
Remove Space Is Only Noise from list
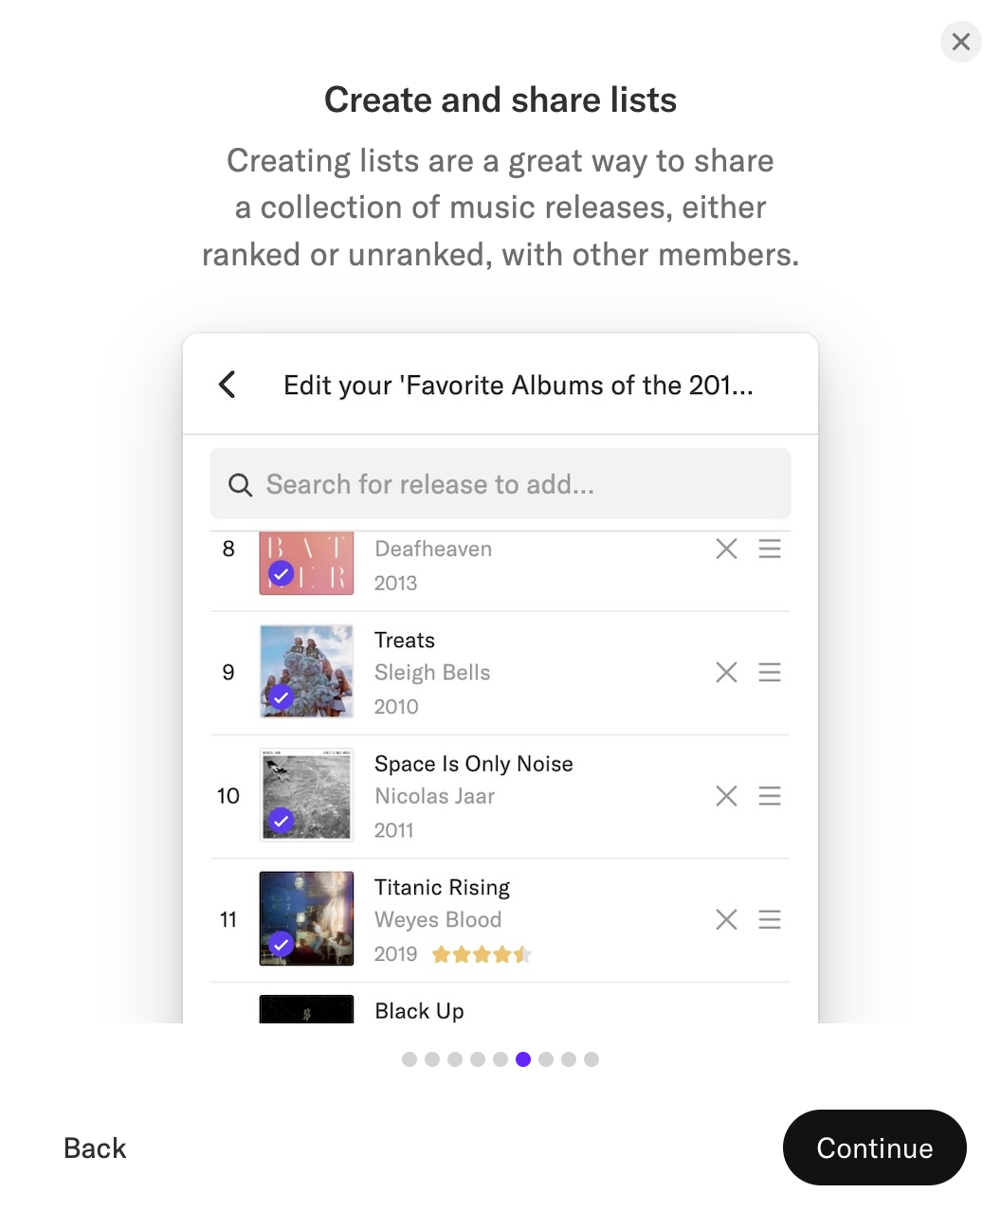tap(726, 796)
